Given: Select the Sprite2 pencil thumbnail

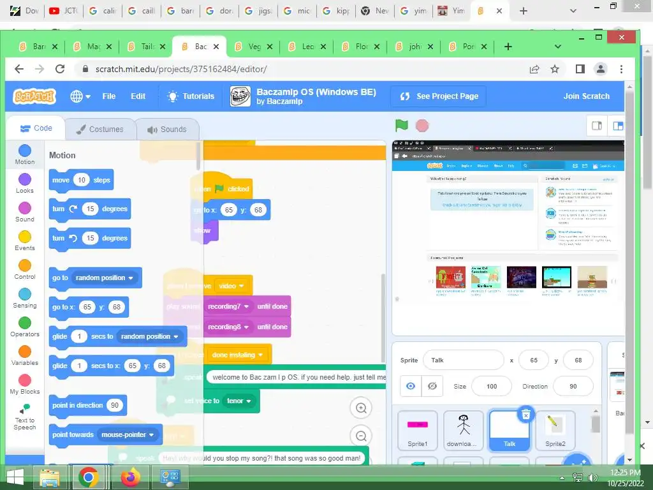Looking at the screenshot, I should pyautogui.click(x=555, y=431).
